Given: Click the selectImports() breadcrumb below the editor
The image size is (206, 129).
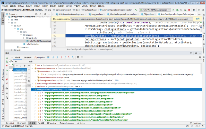Looking at the screenshot, I should point(106,49).
